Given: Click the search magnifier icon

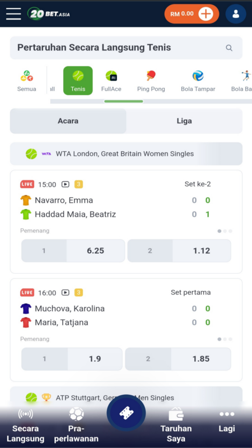Looking at the screenshot, I should [x=229, y=48].
